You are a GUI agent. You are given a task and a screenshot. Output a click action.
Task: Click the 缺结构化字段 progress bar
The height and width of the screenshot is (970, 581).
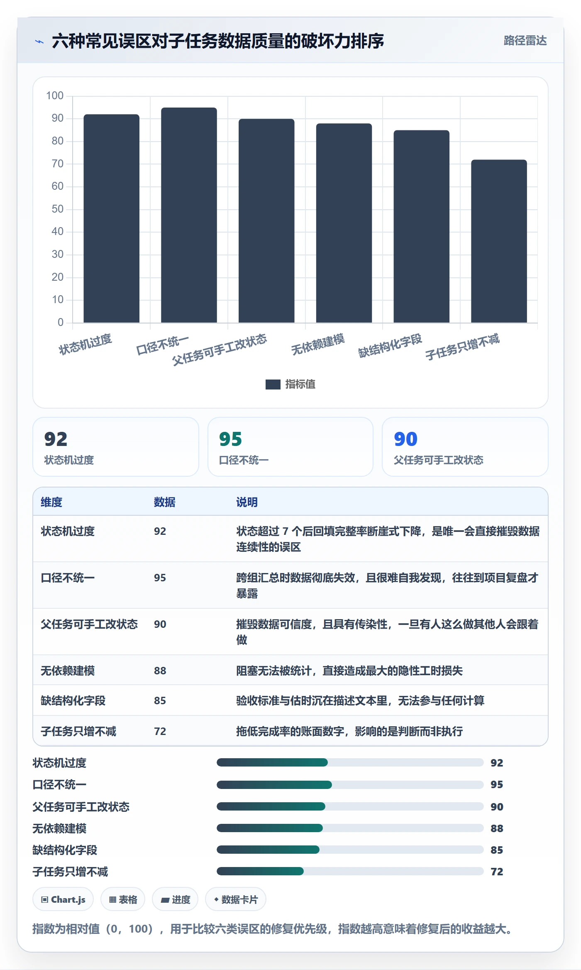coord(350,850)
